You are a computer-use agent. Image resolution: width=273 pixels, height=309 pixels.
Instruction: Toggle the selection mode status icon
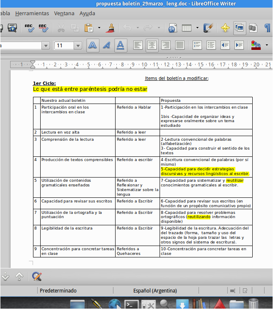coord(233,291)
